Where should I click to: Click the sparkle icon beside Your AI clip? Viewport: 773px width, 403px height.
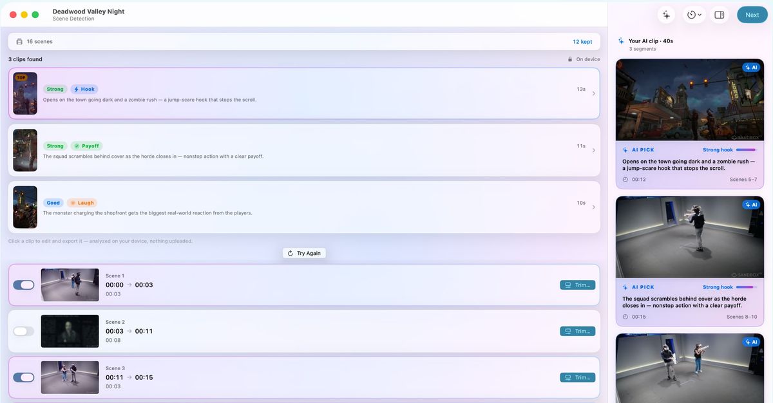point(621,41)
